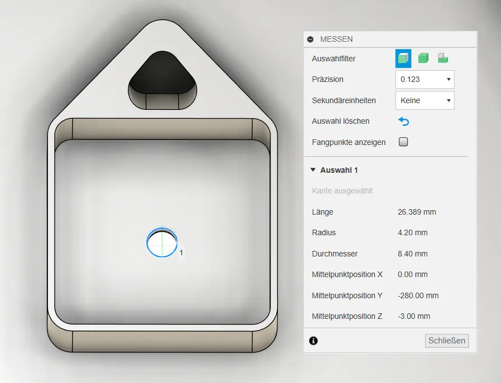This screenshot has width=501, height=383.
Task: Open the Sekundäreinheiten dropdown set to Keine
Action: pyautogui.click(x=425, y=100)
